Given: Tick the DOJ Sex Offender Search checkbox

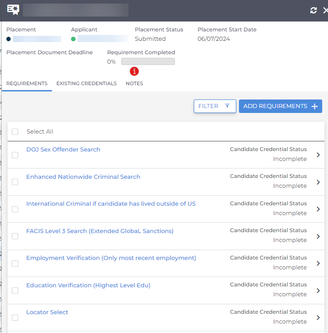Looking at the screenshot, I should [15, 155].
